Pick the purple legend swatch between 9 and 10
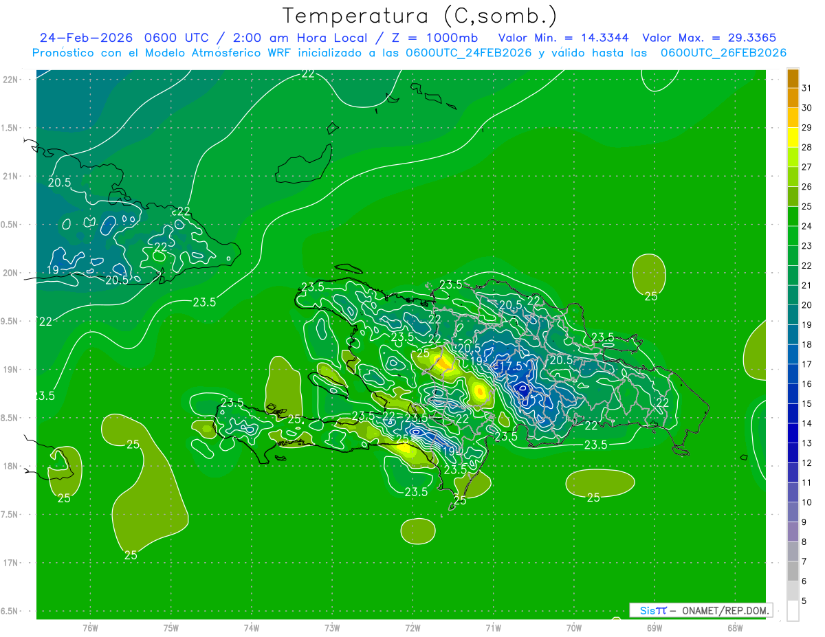This screenshot has width=825, height=637. [x=793, y=513]
